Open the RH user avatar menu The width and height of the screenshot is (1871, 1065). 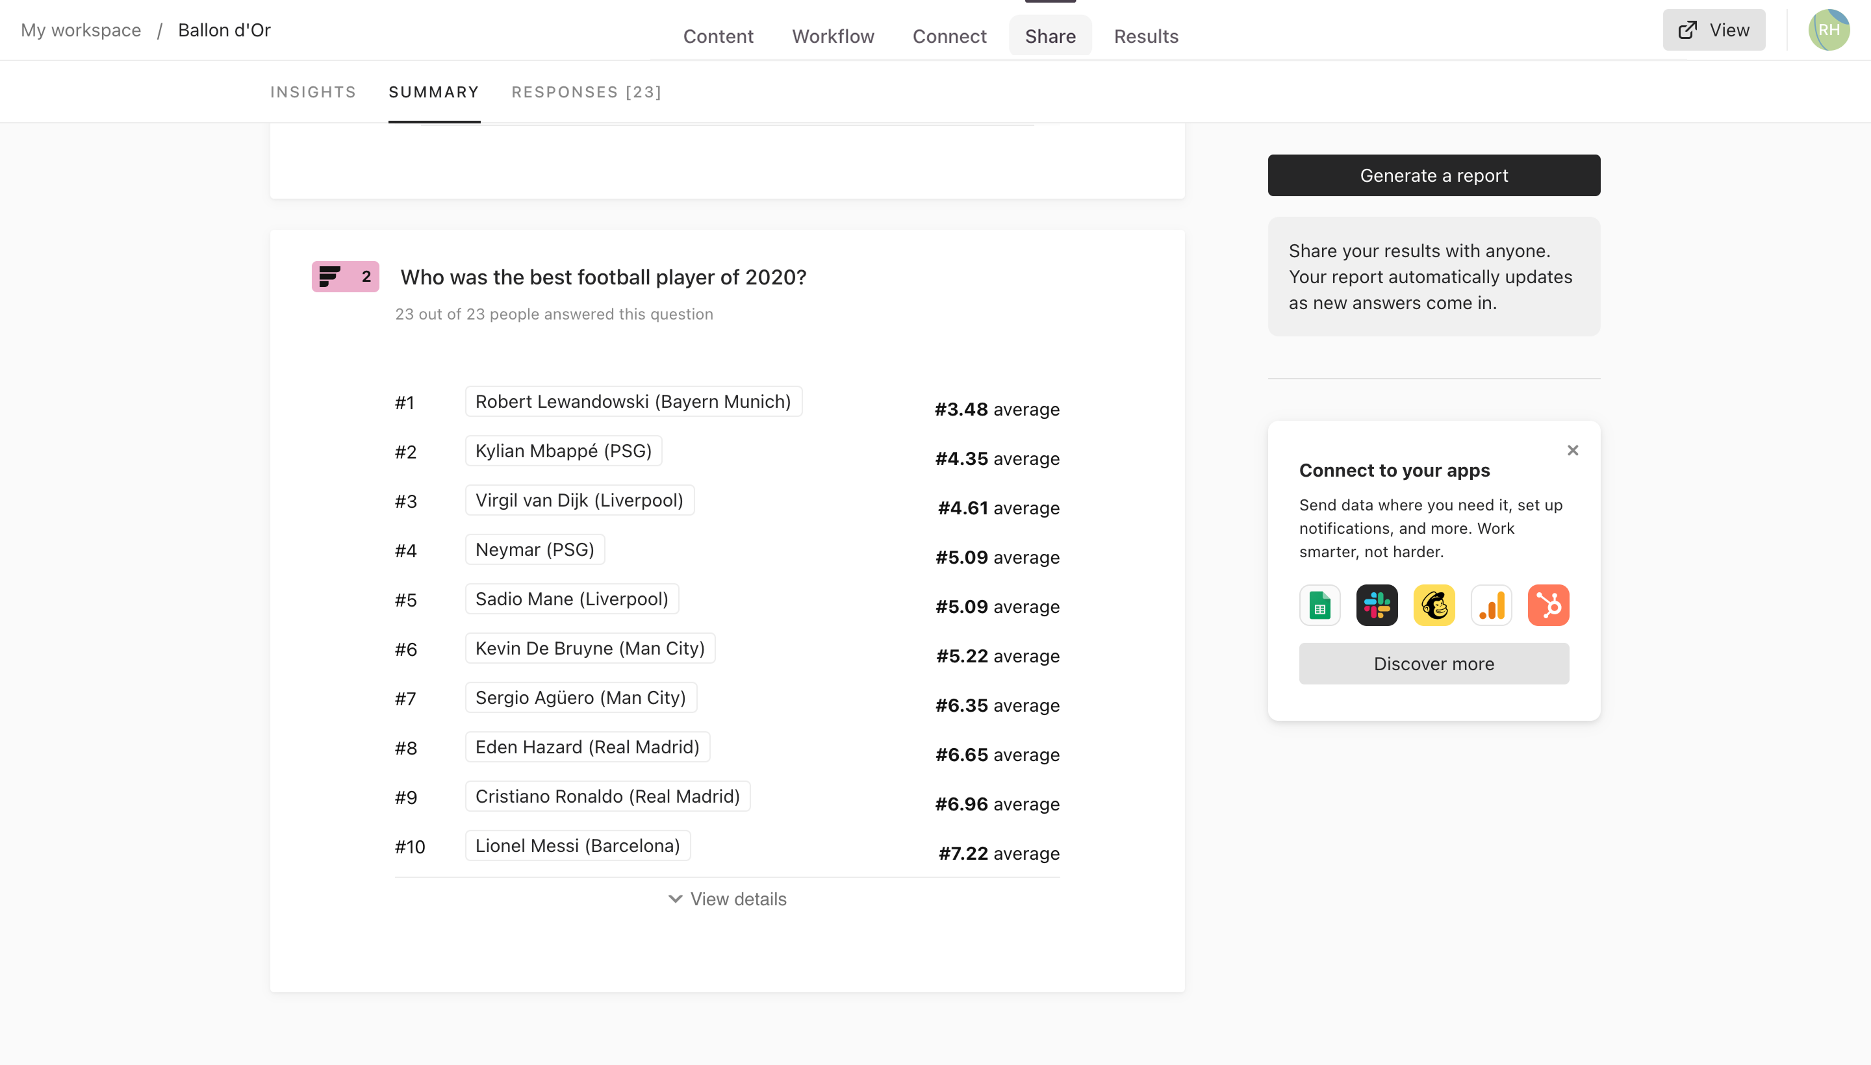point(1829,30)
